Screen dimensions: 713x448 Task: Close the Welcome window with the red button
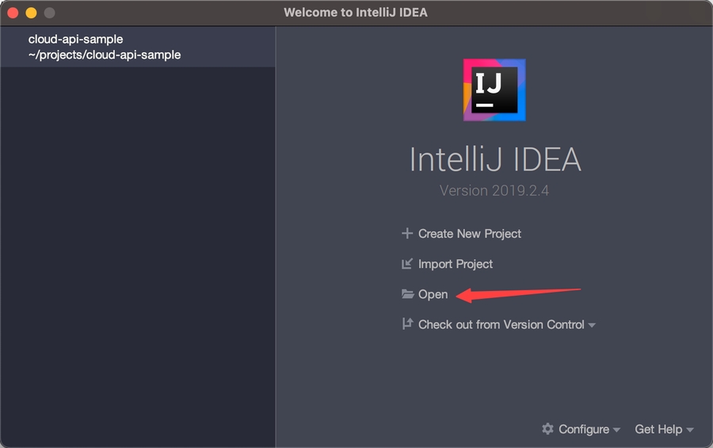click(13, 13)
